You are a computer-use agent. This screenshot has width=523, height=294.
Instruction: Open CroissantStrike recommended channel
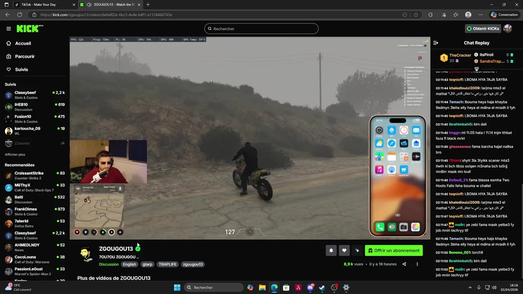coord(35,176)
